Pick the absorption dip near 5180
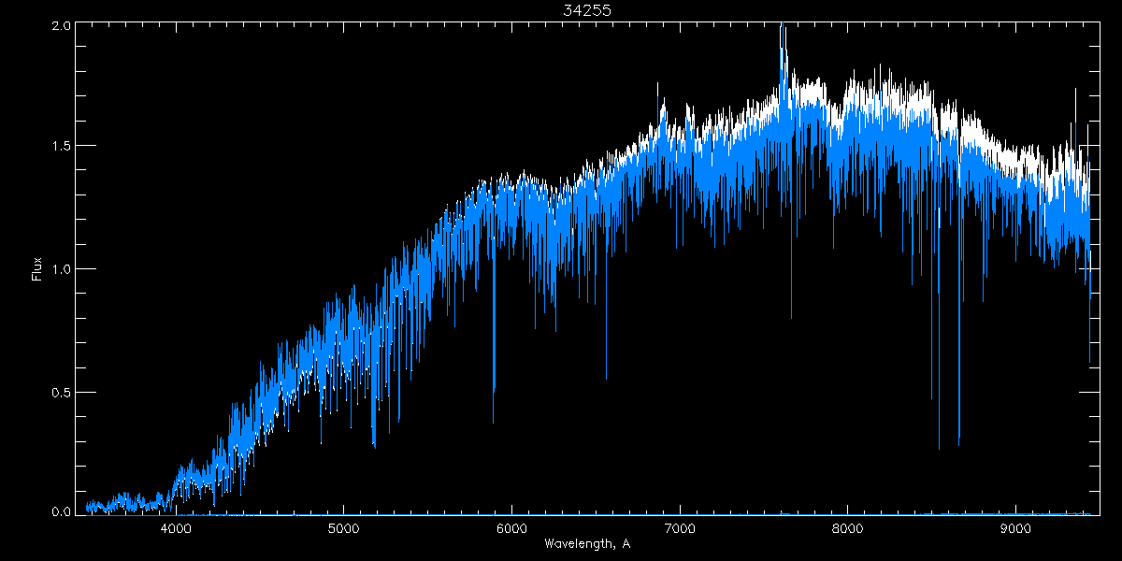Image resolution: width=1122 pixels, height=561 pixels. click(374, 445)
